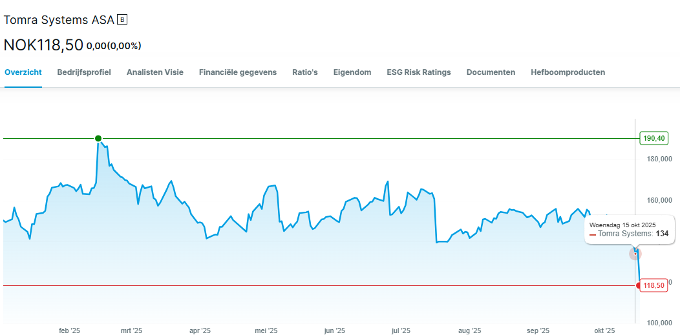View the ESG Risk Ratings tab

click(419, 72)
